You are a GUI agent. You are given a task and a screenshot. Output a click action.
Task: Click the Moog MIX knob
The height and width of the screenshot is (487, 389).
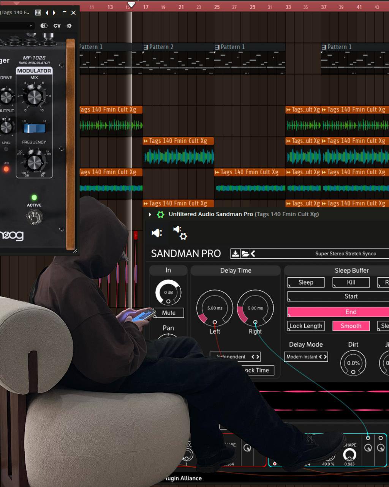coord(34,96)
